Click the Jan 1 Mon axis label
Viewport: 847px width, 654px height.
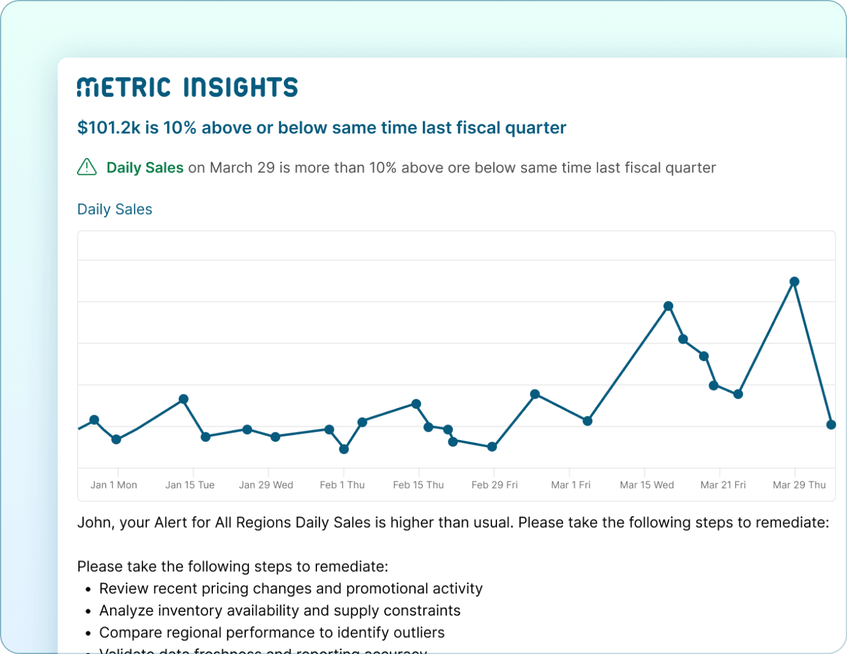[114, 485]
